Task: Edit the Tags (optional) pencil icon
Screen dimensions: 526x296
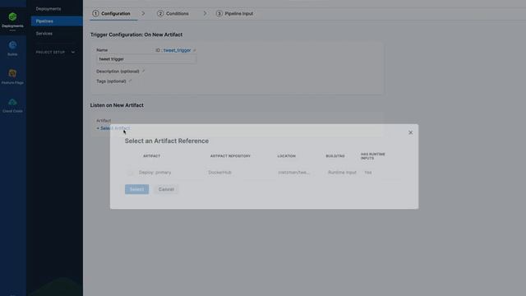Action: click(130, 81)
